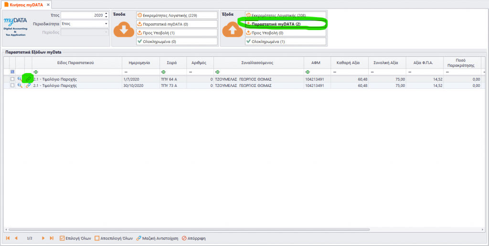The image size is (489, 246).
Task: Click the filter icon under Συναλλασσόμενος column
Action: [217, 72]
